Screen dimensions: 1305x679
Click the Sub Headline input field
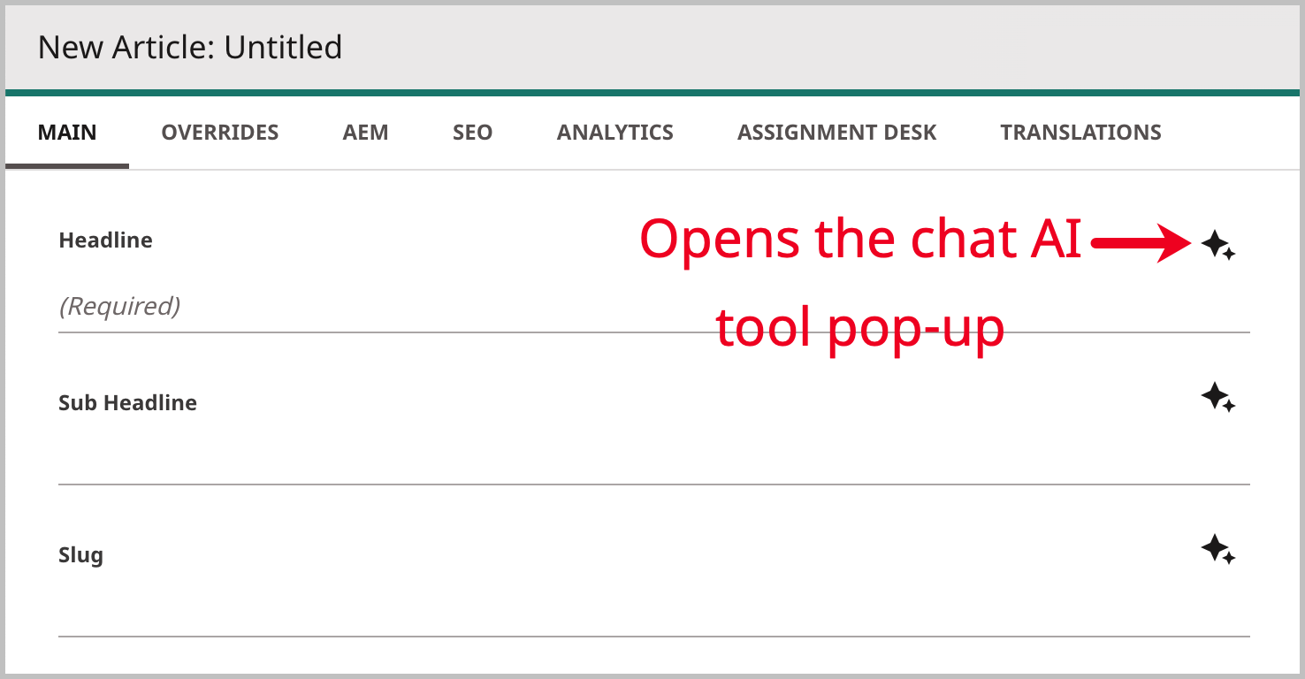(x=654, y=460)
